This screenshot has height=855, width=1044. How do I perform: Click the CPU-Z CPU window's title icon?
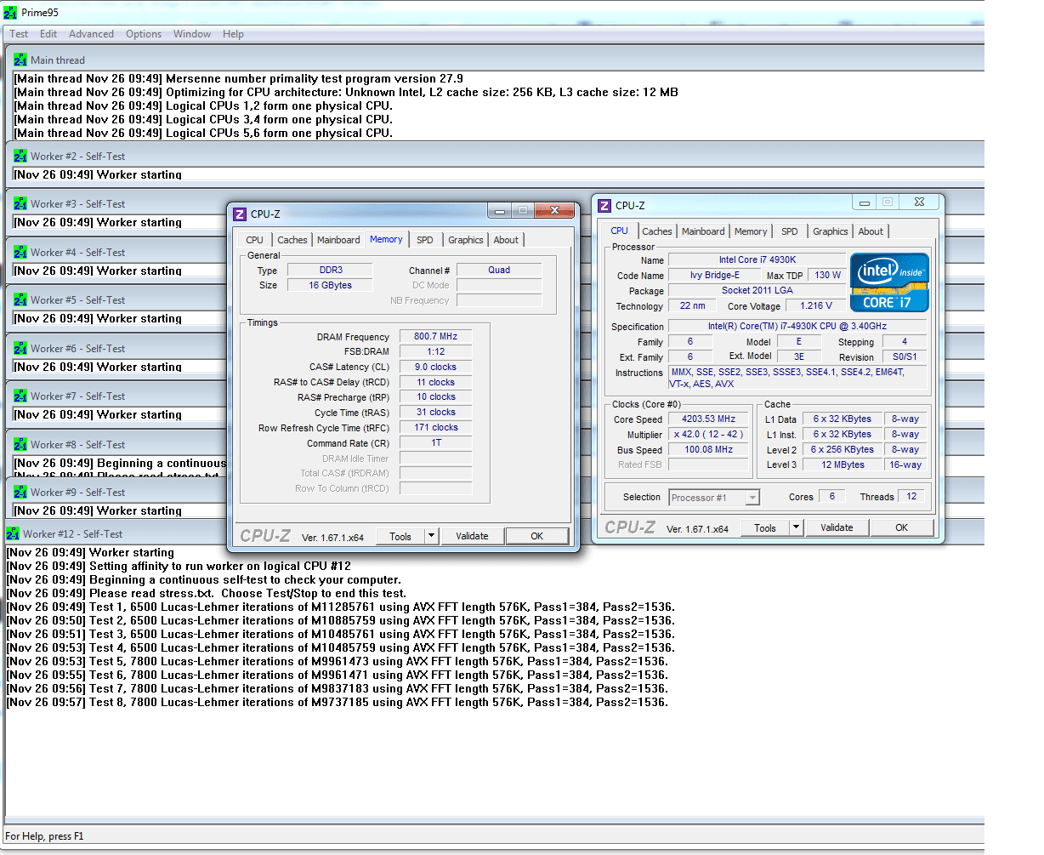[x=604, y=206]
